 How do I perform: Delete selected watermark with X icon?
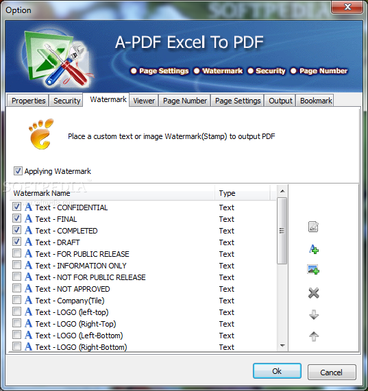click(314, 293)
